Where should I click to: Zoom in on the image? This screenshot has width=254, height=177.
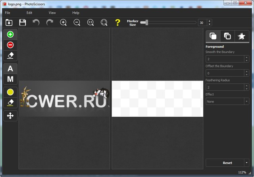coord(63,23)
